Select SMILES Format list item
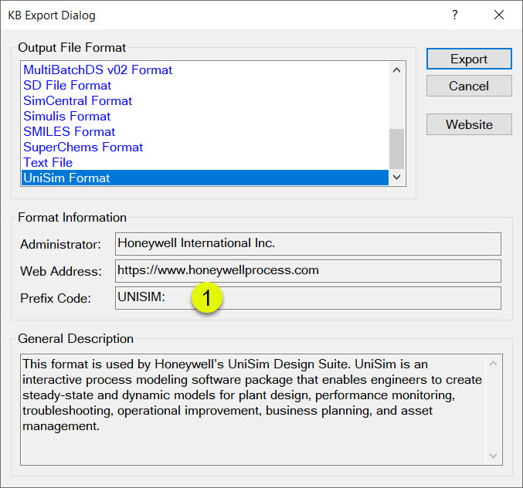This screenshot has height=488, width=523. 70,131
